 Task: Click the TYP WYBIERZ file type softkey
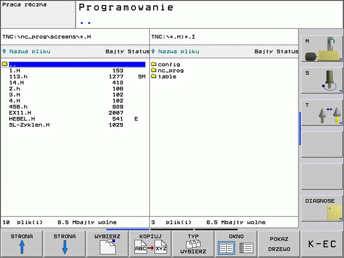193,244
